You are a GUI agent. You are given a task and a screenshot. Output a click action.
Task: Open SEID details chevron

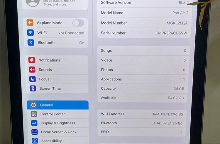click(x=181, y=132)
